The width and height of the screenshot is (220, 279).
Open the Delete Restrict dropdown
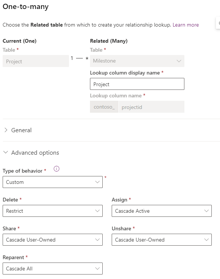tap(52, 211)
